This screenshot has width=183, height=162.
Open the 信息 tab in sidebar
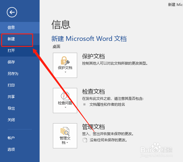click(x=20, y=28)
